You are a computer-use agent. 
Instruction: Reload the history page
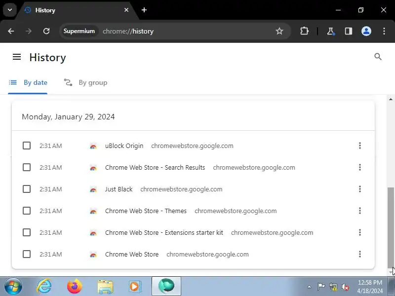(46, 31)
